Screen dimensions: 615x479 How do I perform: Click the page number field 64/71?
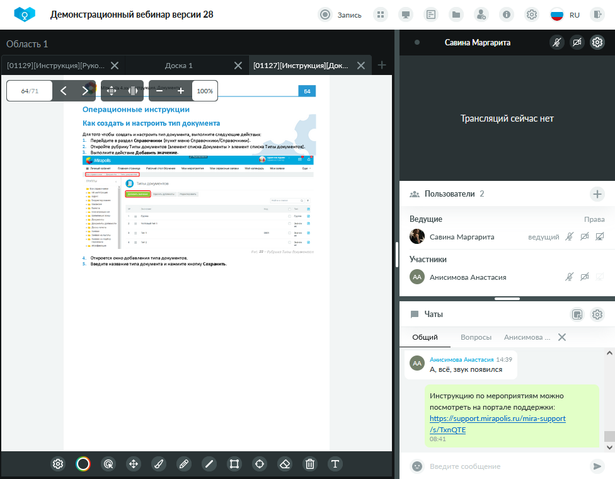tap(30, 91)
